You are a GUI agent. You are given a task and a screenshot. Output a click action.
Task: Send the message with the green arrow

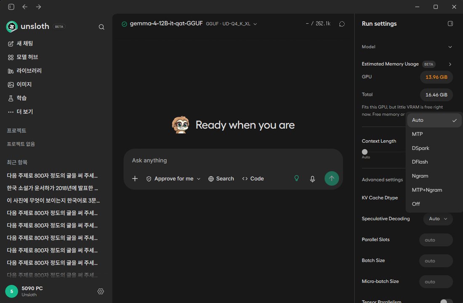[332, 179]
